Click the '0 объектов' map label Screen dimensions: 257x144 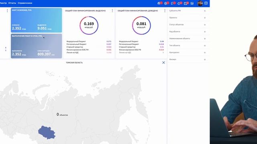[x=62, y=114]
